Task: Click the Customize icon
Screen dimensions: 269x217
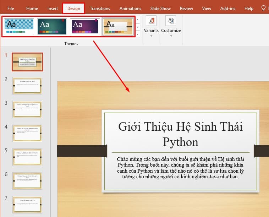Action: [171, 21]
